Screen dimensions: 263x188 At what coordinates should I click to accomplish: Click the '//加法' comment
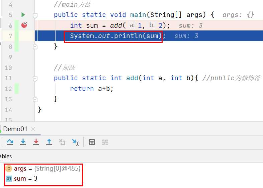click(64, 68)
